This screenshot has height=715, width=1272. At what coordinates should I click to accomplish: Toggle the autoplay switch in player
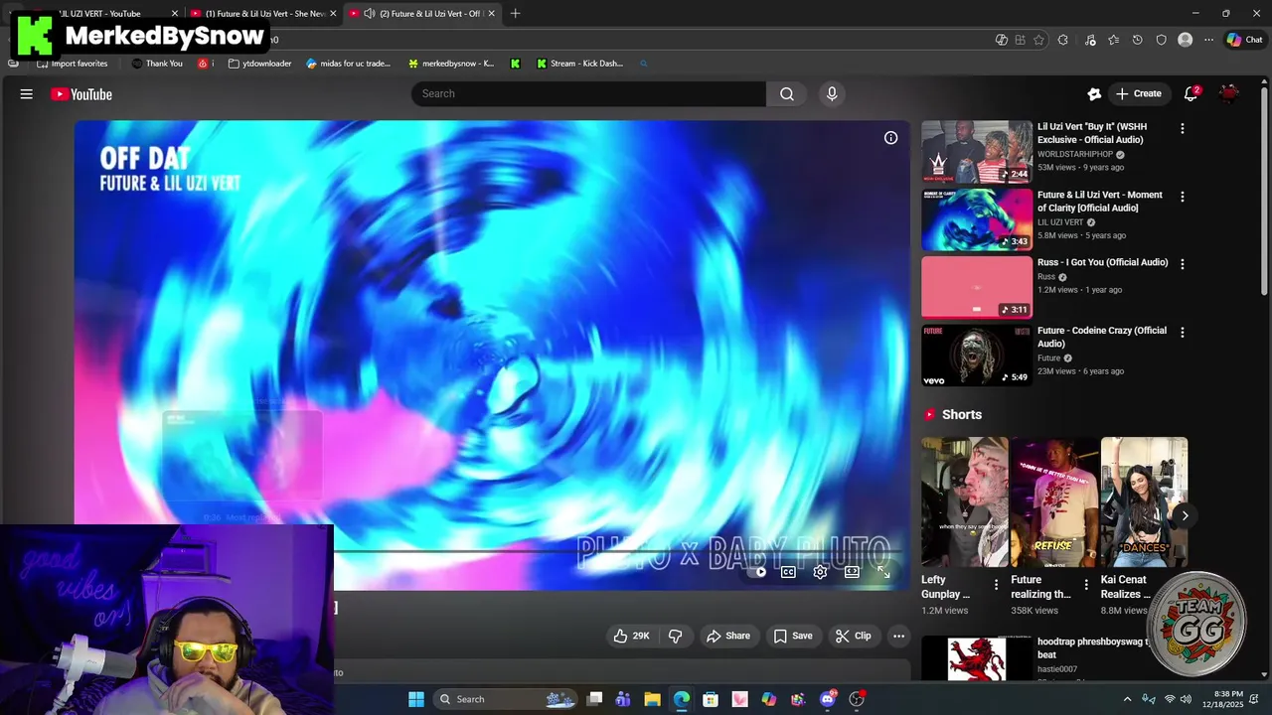(758, 572)
